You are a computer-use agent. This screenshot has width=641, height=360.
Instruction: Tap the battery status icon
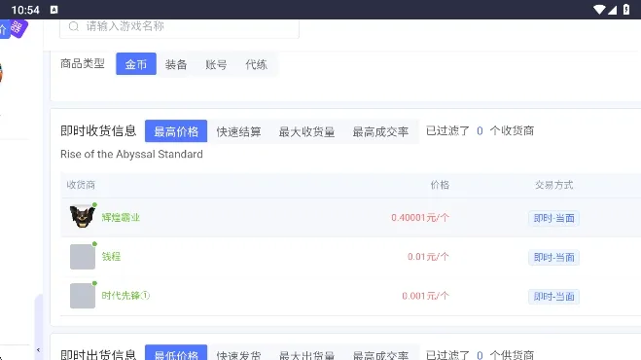coord(626,10)
